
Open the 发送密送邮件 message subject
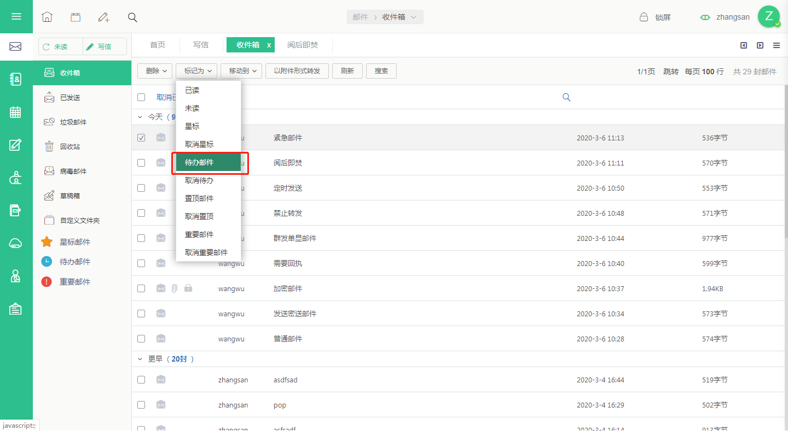tap(295, 314)
